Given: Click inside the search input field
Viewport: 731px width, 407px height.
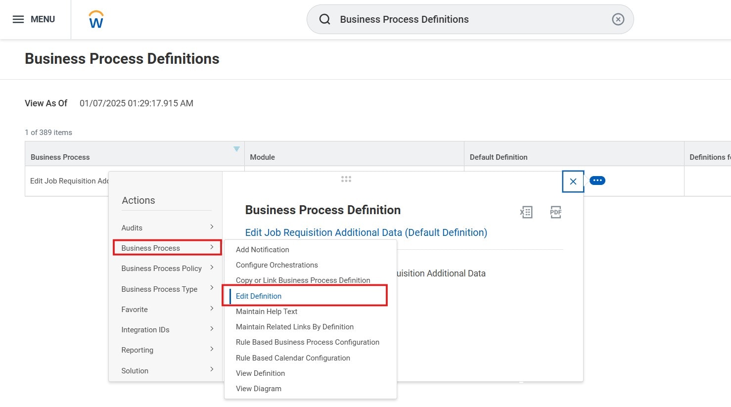Looking at the screenshot, I should coord(470,19).
